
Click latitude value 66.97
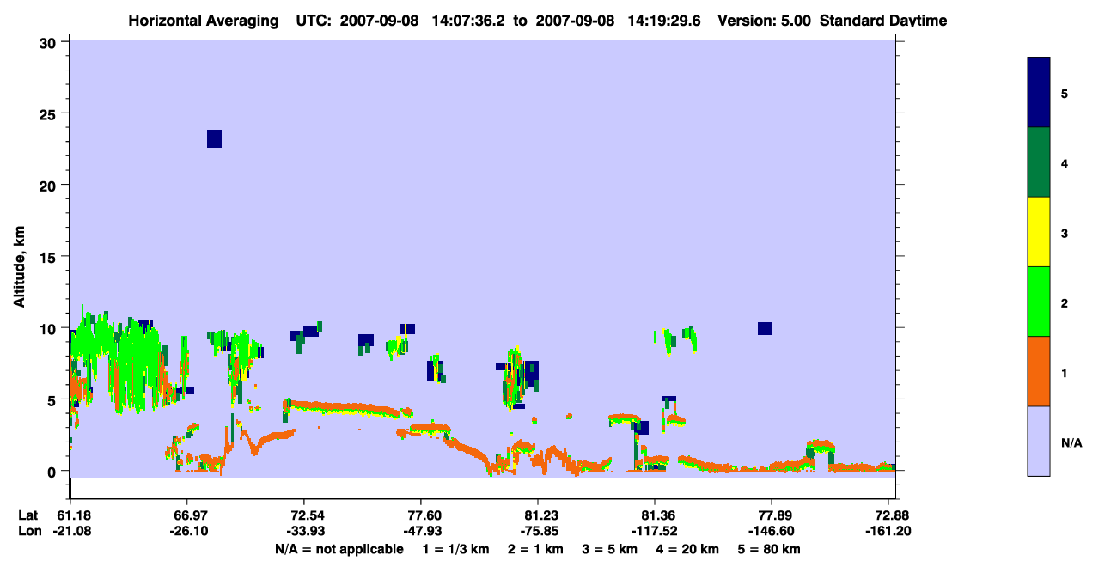coord(186,515)
